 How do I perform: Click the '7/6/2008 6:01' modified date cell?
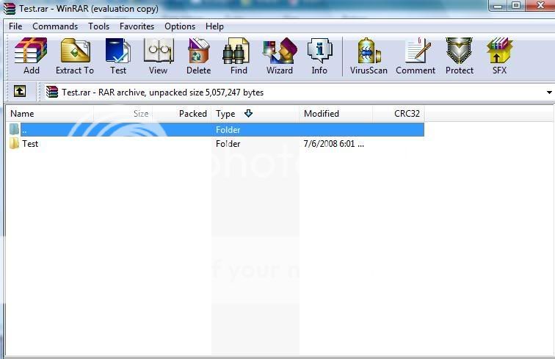(x=333, y=144)
